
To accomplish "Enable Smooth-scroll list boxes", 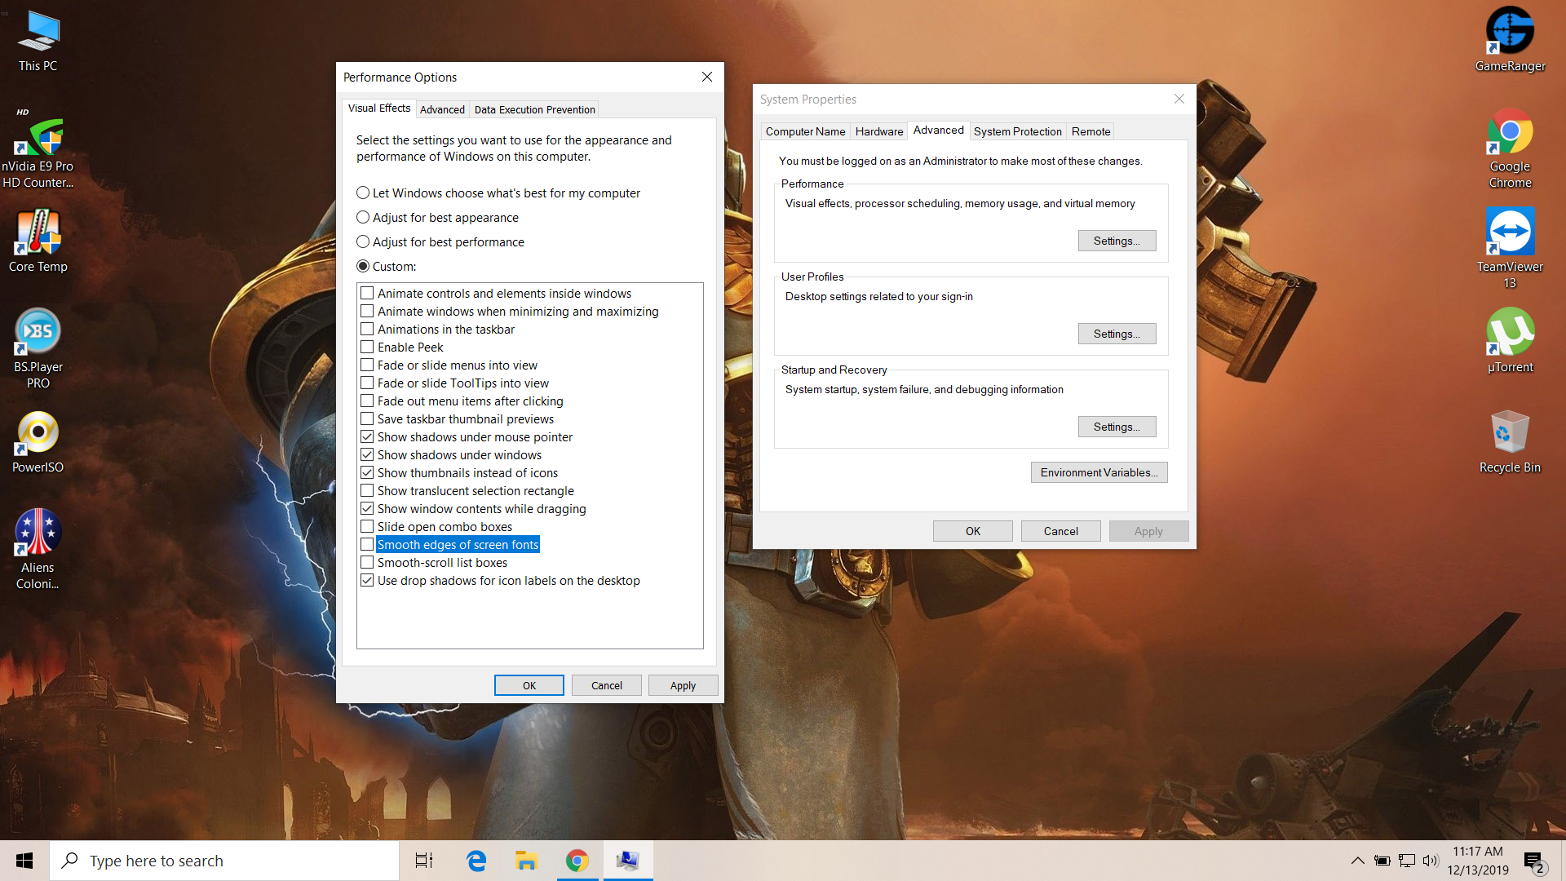I will [367, 563].
